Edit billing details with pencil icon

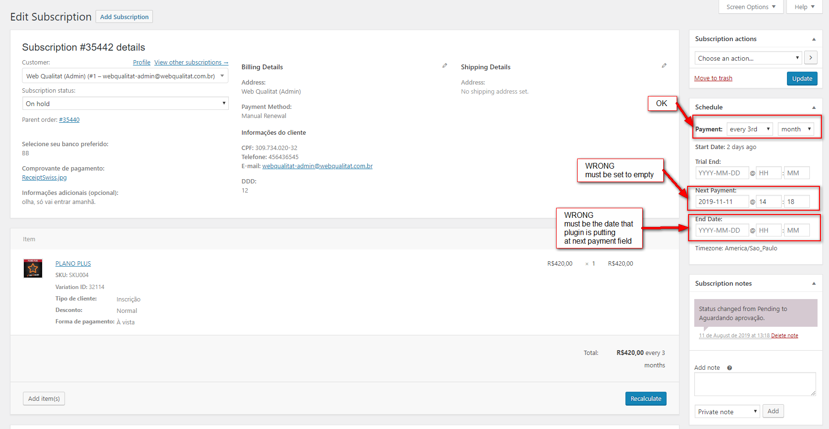445,66
